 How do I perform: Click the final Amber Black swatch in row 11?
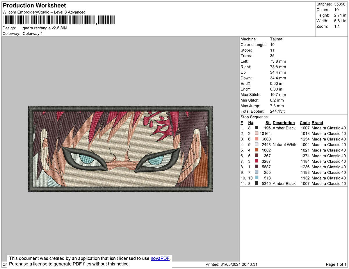[257, 183]
